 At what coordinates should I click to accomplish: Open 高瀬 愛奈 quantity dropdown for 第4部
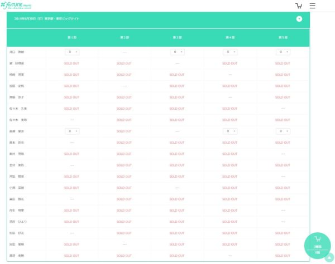[230, 131]
